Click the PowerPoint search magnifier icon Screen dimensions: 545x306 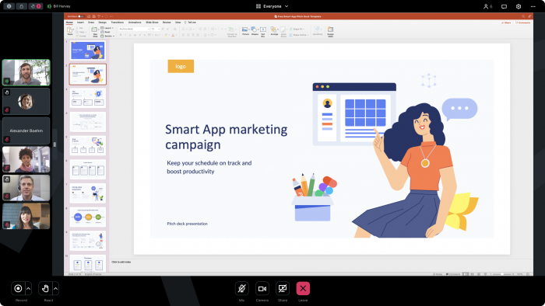523,16
